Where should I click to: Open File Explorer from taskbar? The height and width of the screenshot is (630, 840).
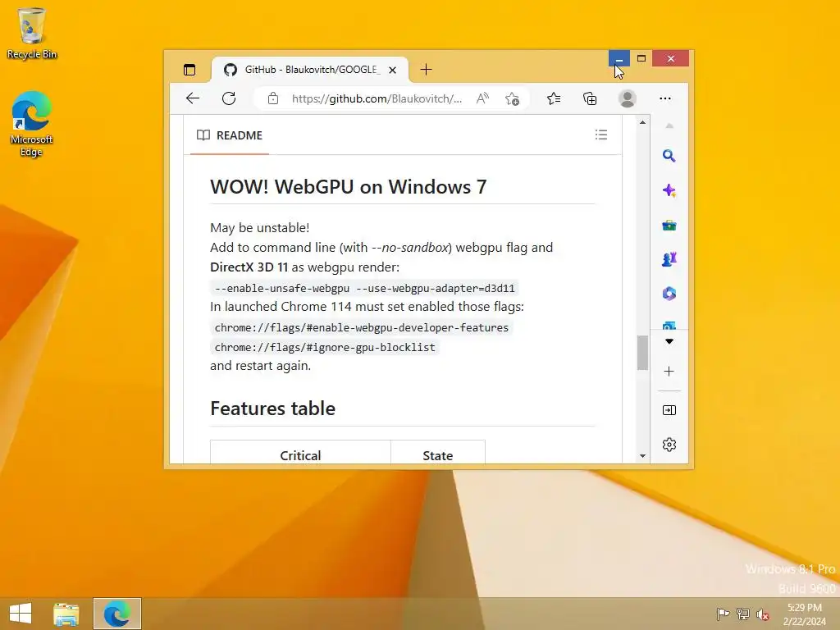66,614
